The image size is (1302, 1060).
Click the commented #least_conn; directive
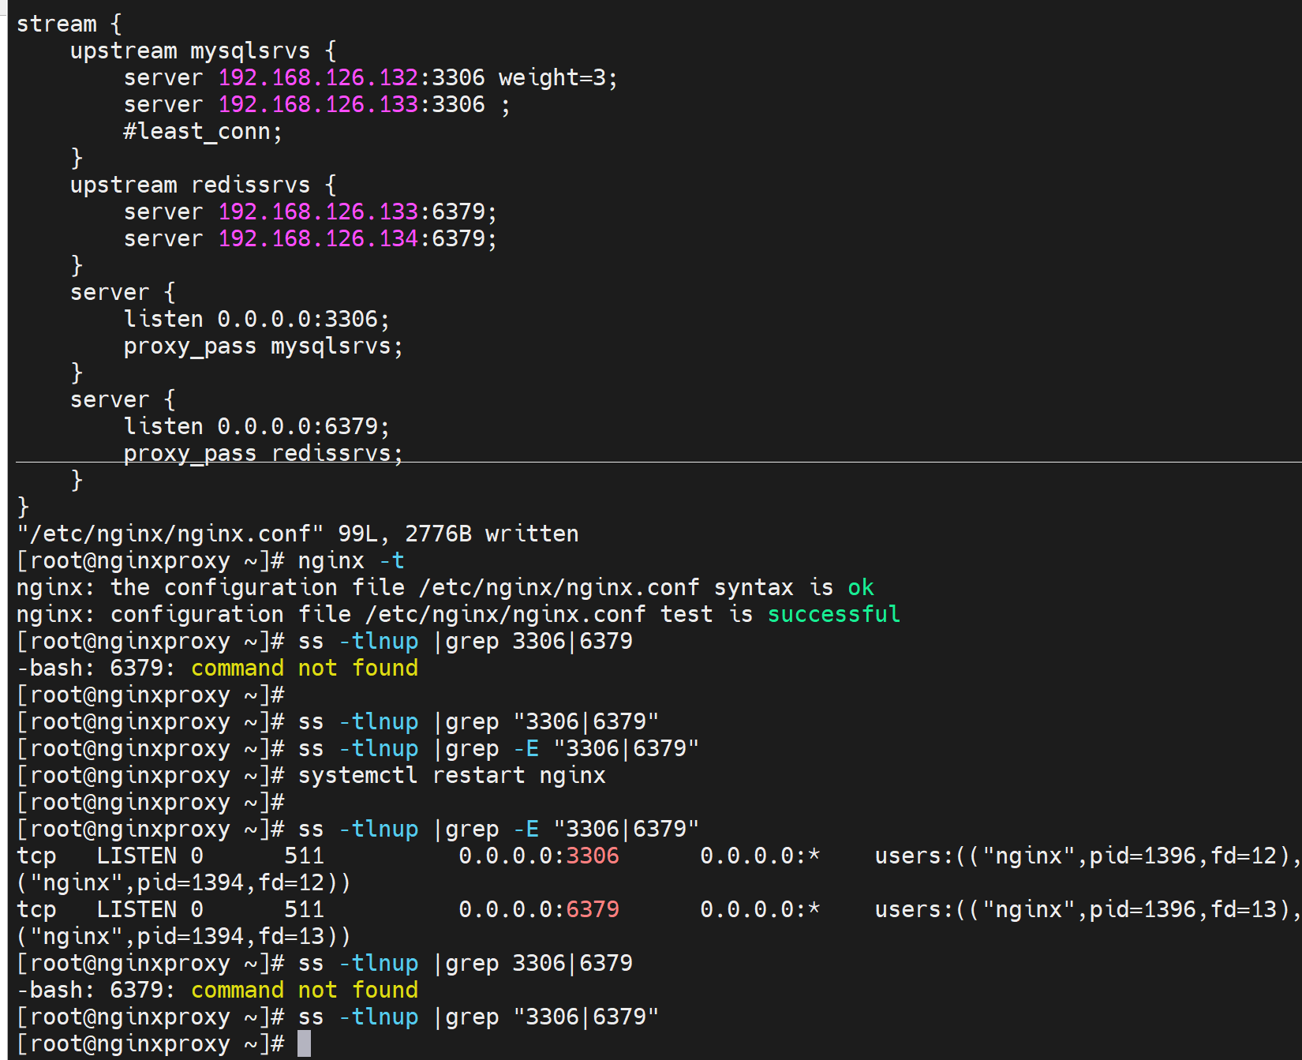202,131
